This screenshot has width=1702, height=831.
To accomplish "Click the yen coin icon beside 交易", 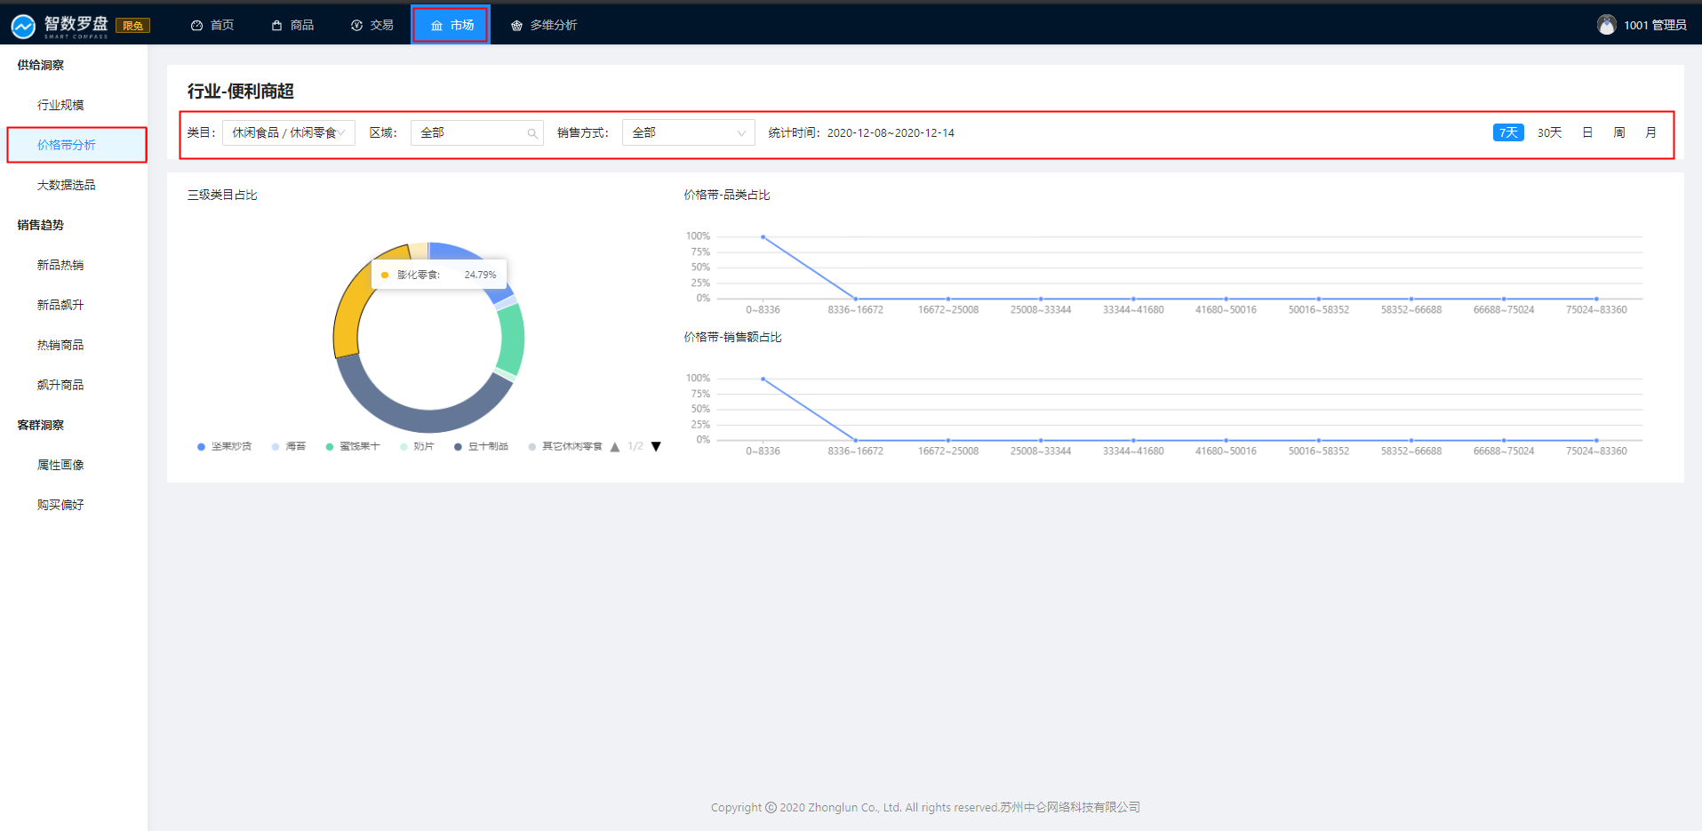I will click(x=356, y=26).
